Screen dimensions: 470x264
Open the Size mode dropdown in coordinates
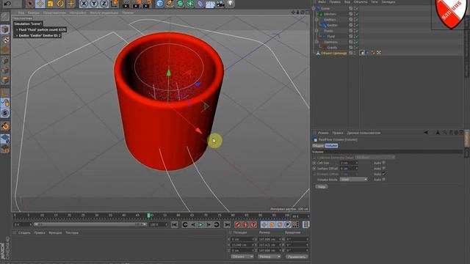[x=270, y=257]
